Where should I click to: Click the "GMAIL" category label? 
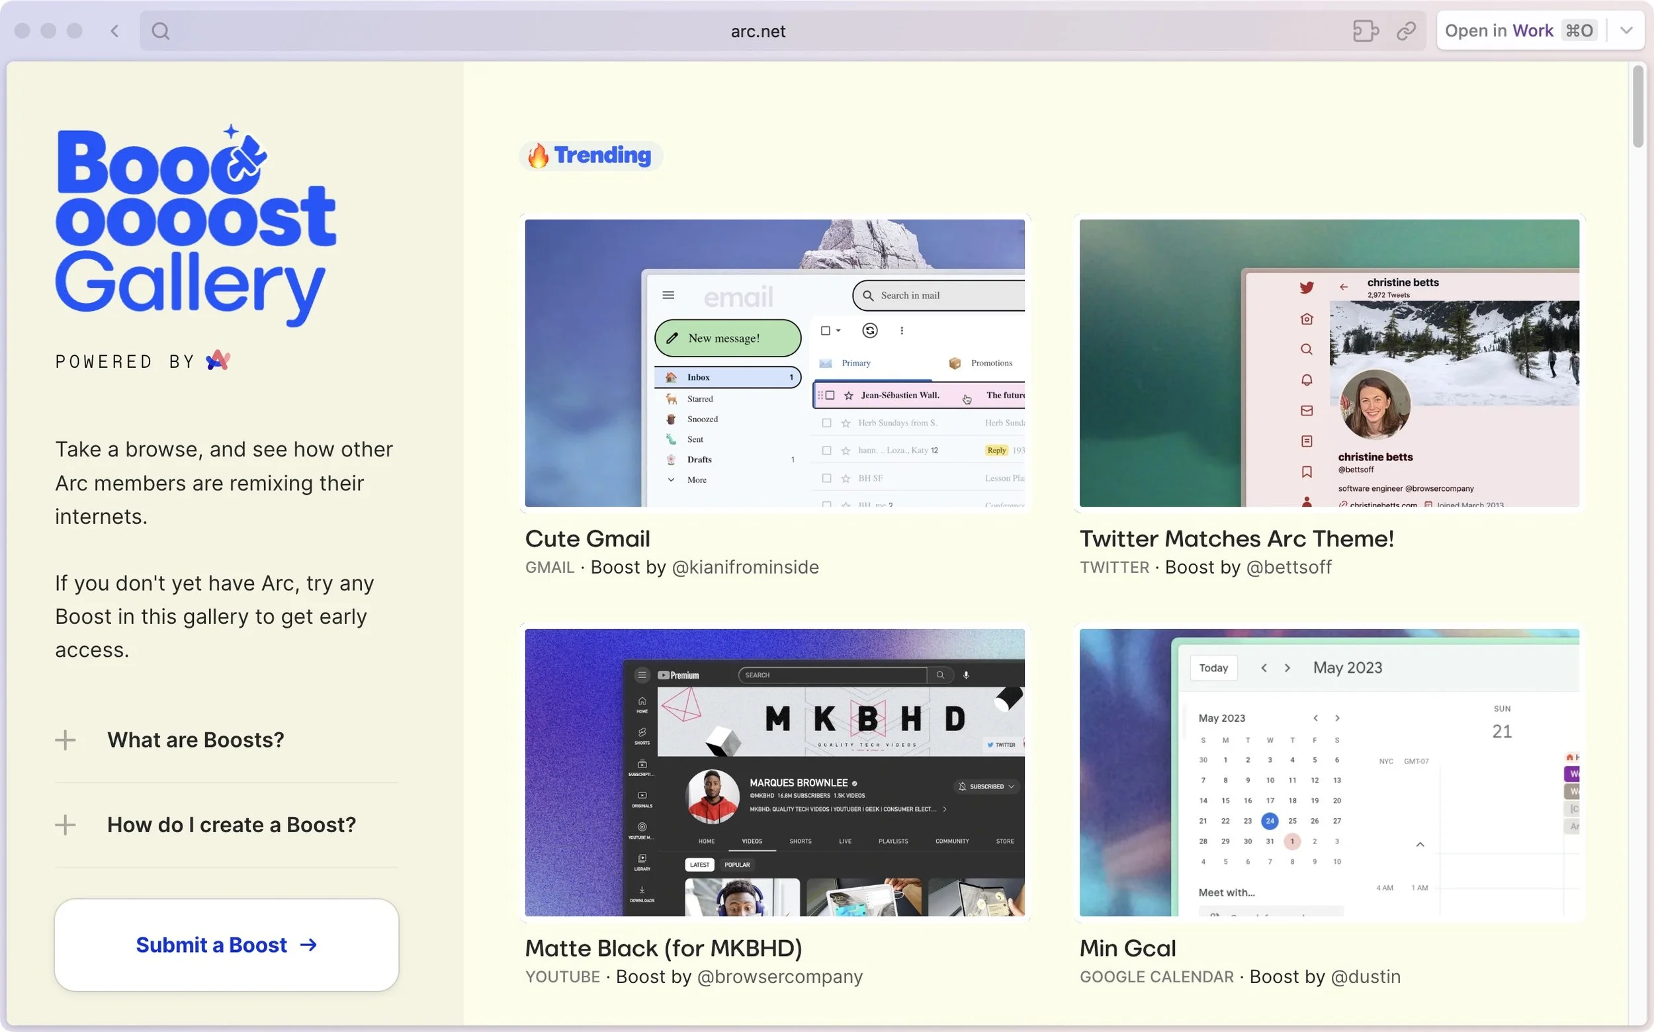click(550, 567)
